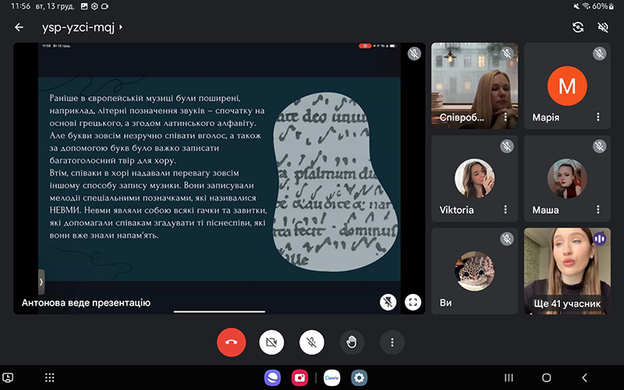Open fullscreen view of the presentation
Viewport: 624px width, 390px height.
tap(413, 302)
